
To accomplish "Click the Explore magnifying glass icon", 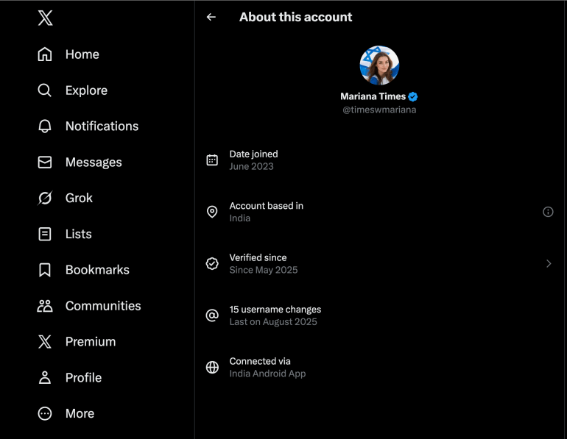I will [45, 90].
